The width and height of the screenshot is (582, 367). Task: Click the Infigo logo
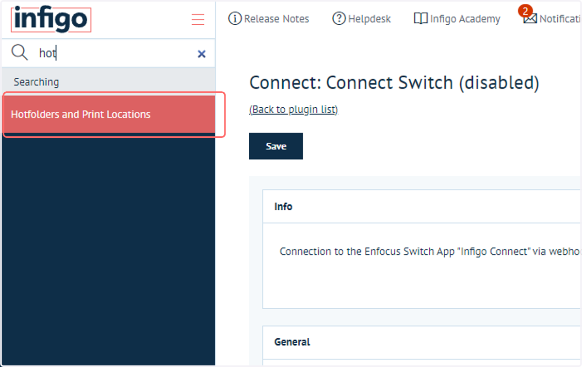tap(50, 20)
